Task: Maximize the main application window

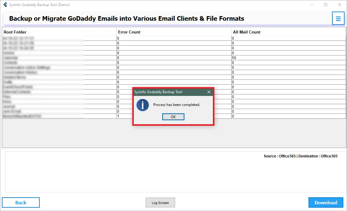Action: click(326, 5)
